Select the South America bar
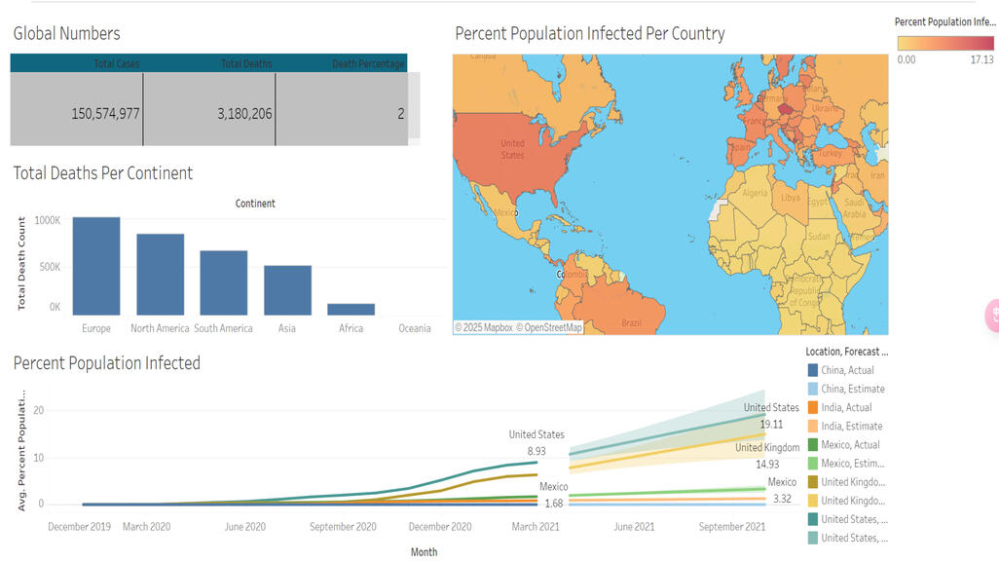This screenshot has height=562, width=999. click(224, 282)
